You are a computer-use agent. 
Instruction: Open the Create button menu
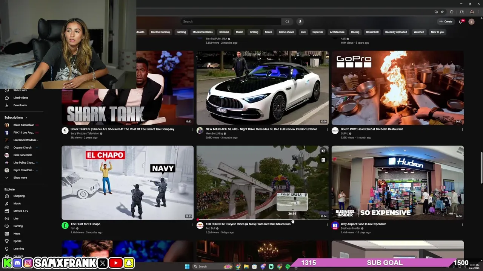[446, 21]
